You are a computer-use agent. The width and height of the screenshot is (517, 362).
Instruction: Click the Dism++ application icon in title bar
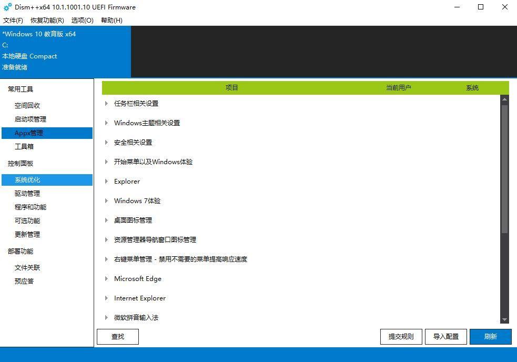pos(7,7)
